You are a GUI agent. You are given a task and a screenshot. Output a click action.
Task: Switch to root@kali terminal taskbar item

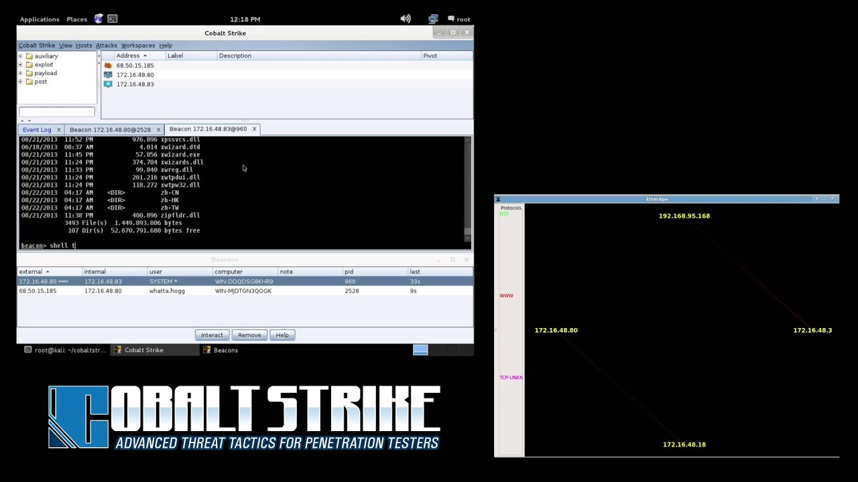[x=64, y=349]
